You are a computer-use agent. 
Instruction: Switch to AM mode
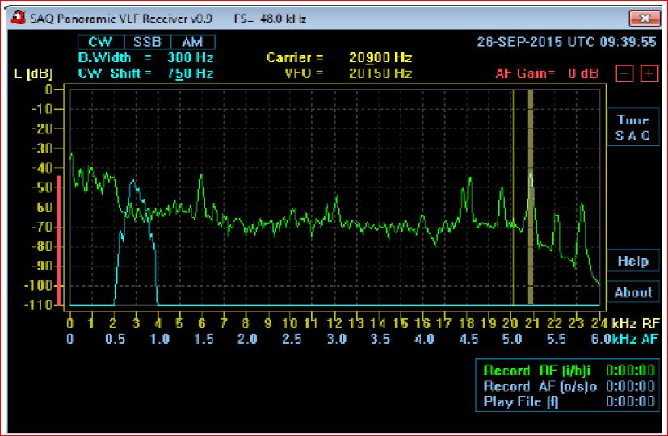click(192, 42)
